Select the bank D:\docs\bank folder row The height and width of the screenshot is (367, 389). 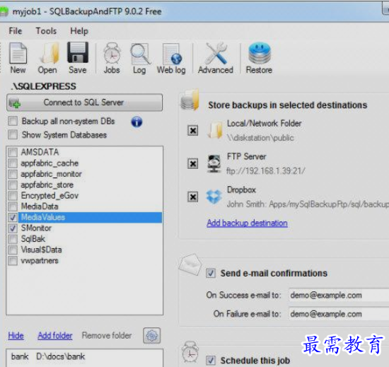85,356
